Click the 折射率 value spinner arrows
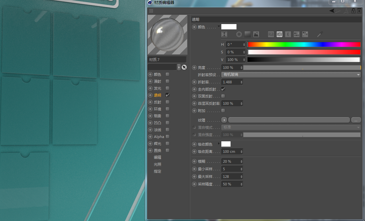This screenshot has height=221, width=365. [x=241, y=82]
